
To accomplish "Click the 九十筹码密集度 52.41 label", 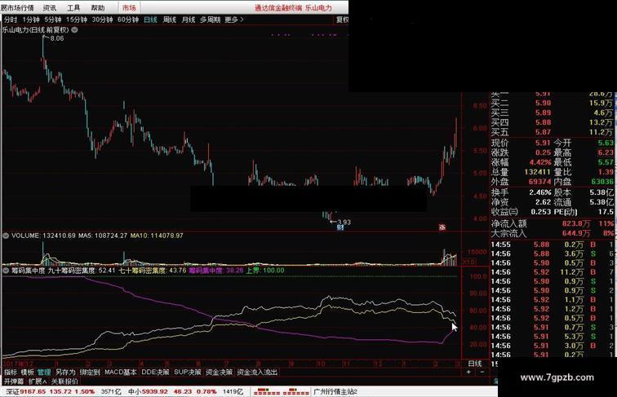I will (82, 271).
